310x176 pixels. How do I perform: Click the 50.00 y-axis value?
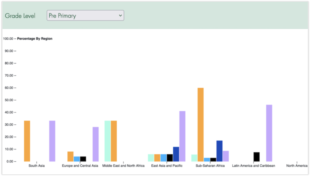coord(9,100)
